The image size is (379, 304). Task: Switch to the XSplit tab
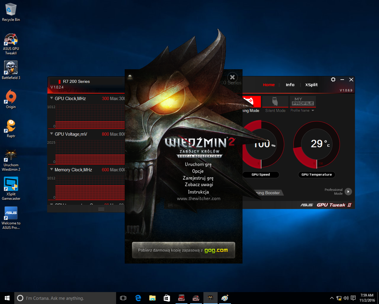tap(311, 85)
